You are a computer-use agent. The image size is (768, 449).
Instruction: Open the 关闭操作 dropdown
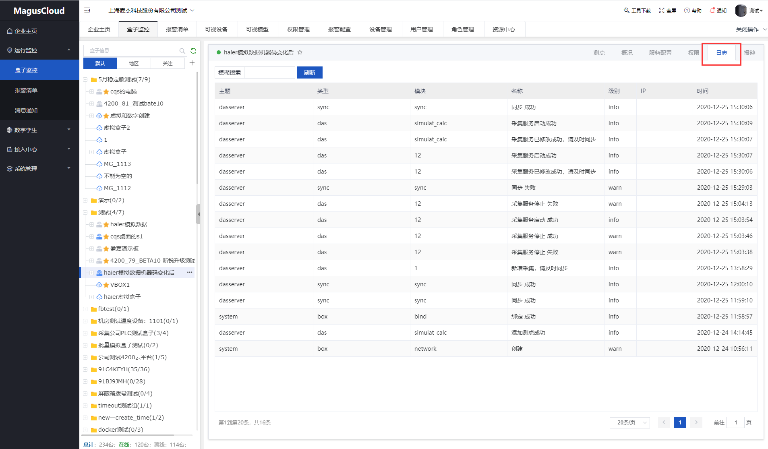(750, 29)
